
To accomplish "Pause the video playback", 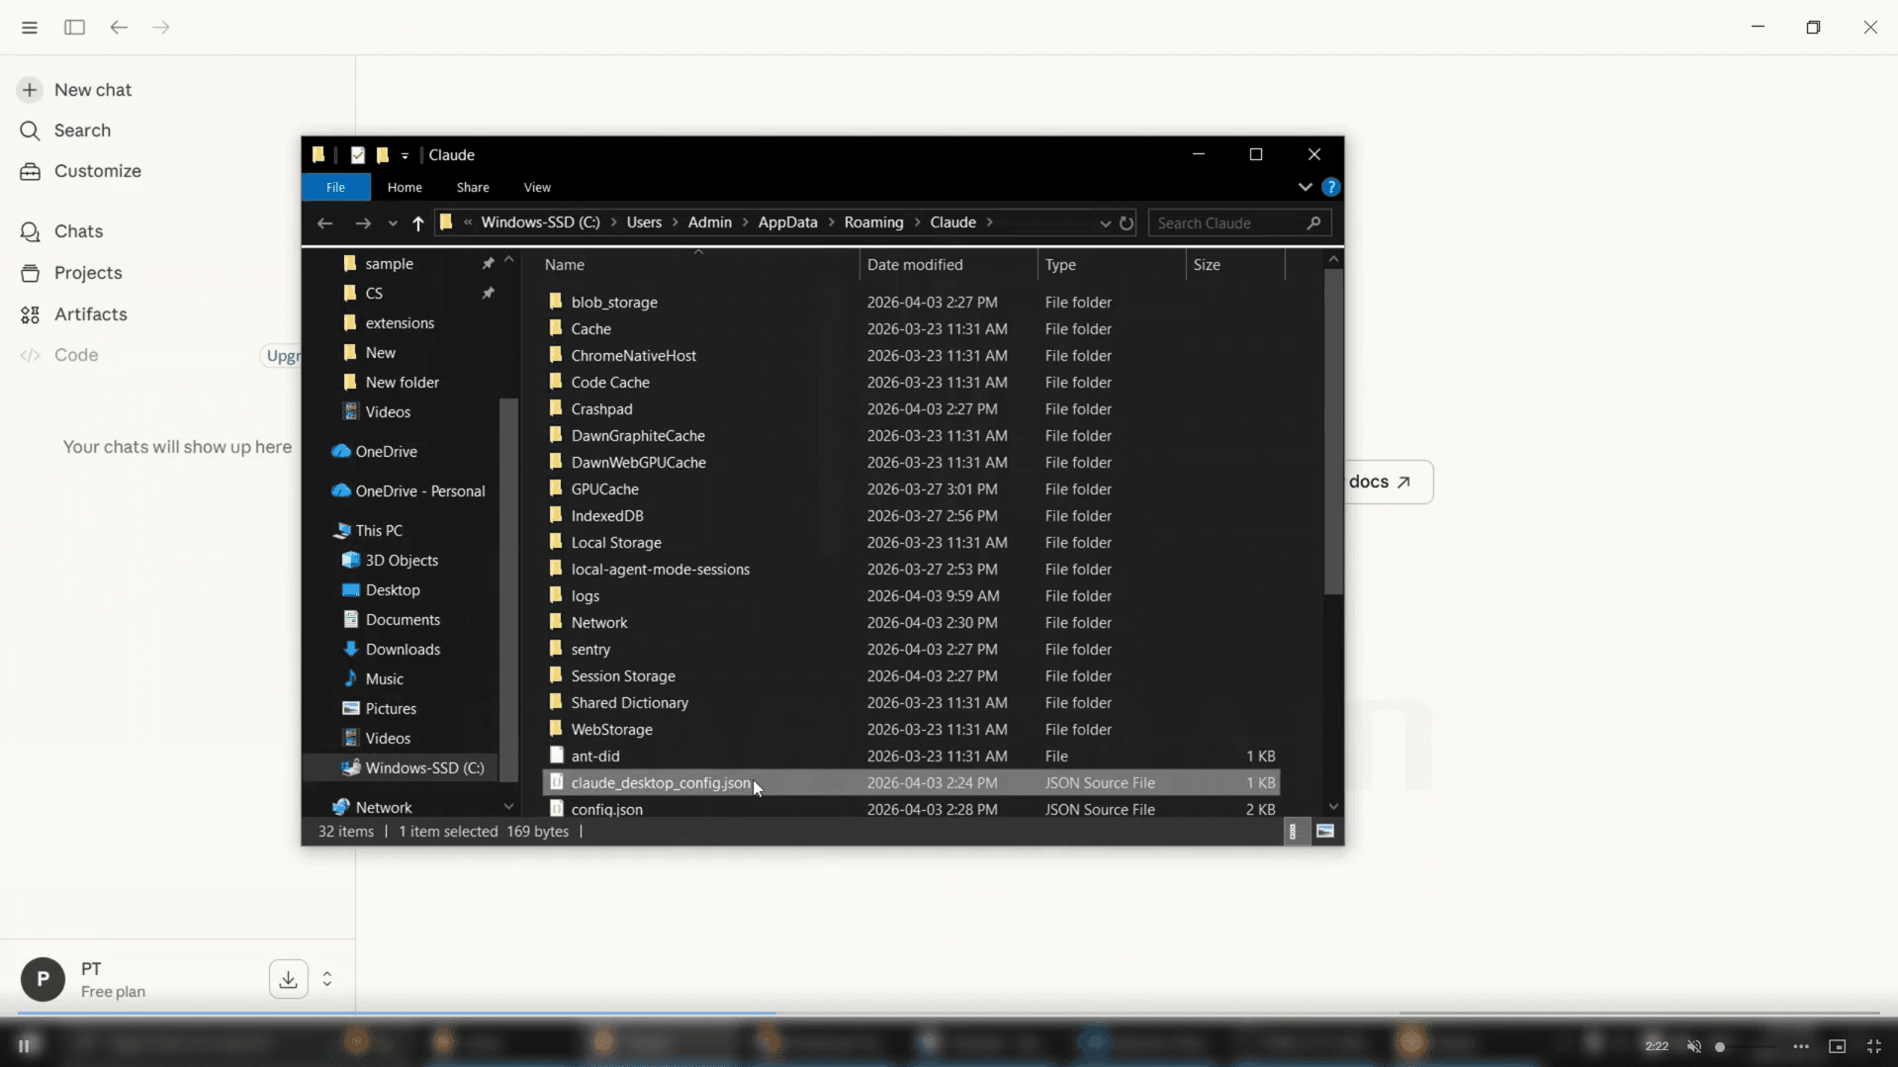I will click(24, 1045).
